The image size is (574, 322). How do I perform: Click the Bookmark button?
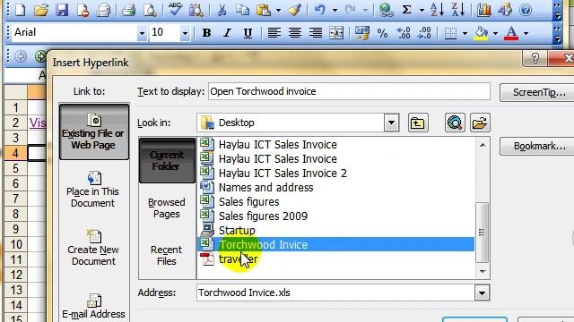[x=537, y=146]
